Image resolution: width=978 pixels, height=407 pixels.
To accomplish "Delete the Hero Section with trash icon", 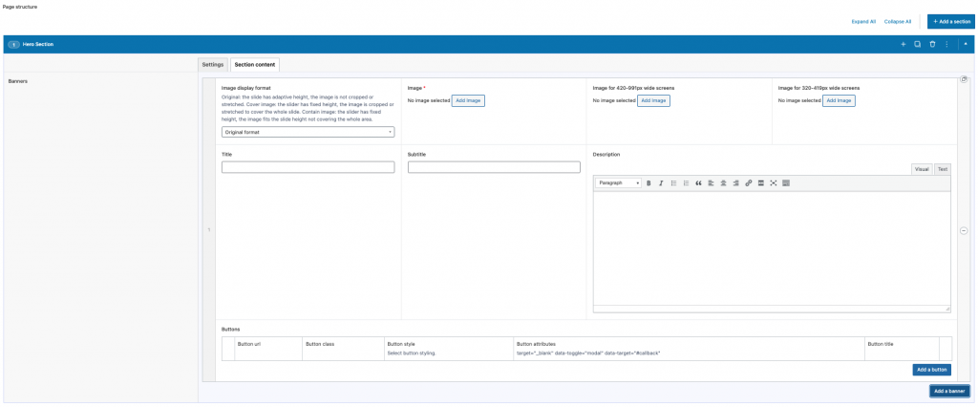I will [932, 44].
